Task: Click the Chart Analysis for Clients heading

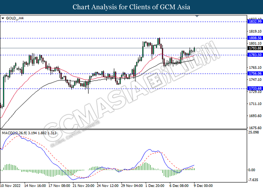Action: pyautogui.click(x=131, y=7)
